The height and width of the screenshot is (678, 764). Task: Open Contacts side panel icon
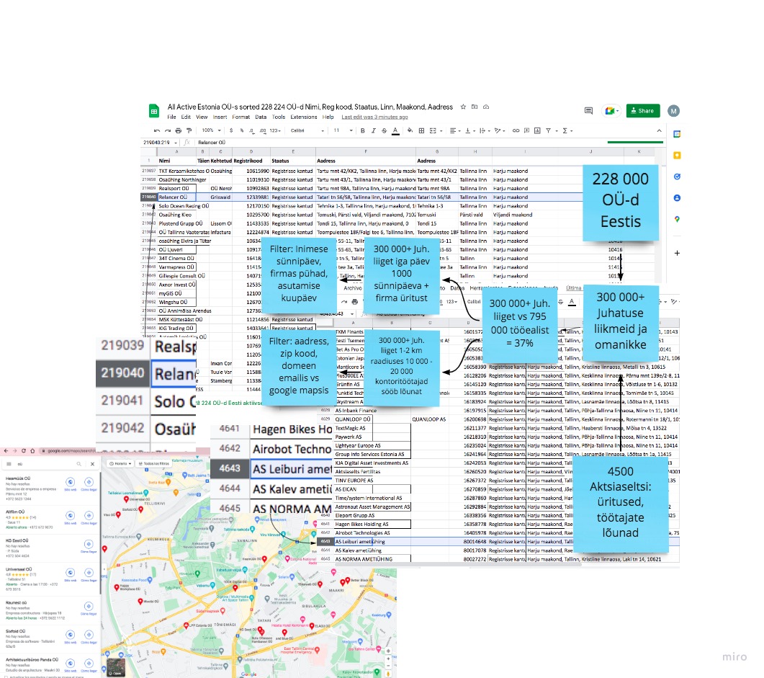pyautogui.click(x=677, y=198)
